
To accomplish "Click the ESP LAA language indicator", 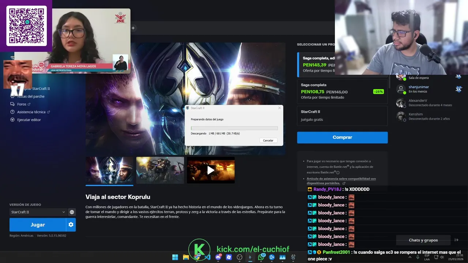I will point(427,257).
